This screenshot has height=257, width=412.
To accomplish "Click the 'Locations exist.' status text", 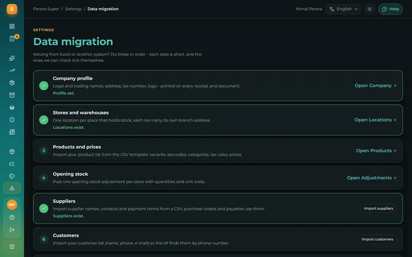I will (68, 127).
